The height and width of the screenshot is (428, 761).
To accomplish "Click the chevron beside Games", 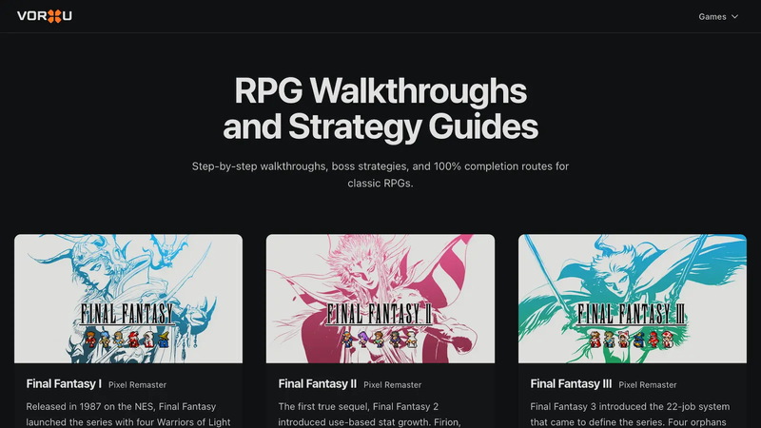I will [x=734, y=16].
